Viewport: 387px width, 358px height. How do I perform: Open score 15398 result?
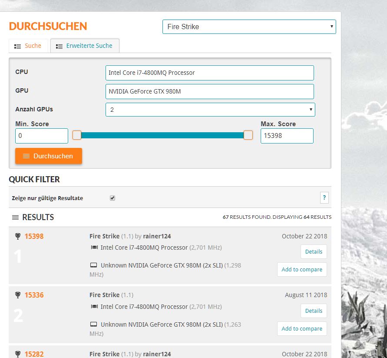tap(34, 236)
